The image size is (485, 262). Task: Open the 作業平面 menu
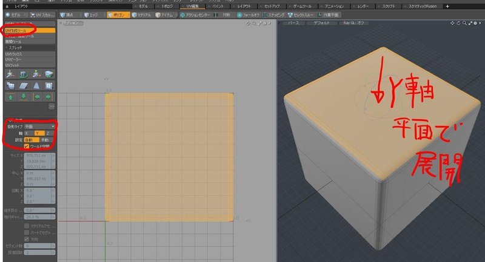[x=328, y=15]
